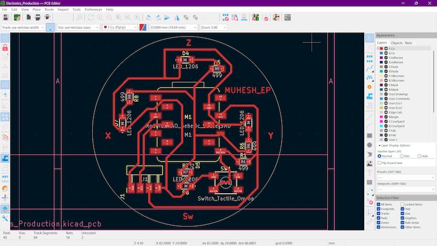Select the Tune Length tool
The image size is (437, 246).
click(x=369, y=77)
